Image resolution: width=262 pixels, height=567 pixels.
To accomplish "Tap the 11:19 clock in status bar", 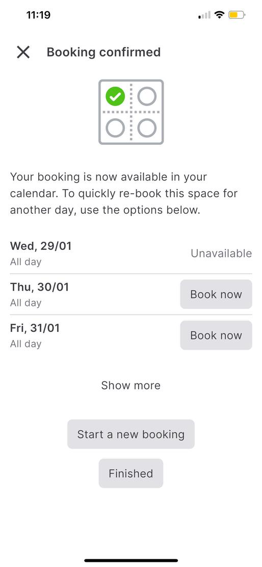I will (38, 15).
